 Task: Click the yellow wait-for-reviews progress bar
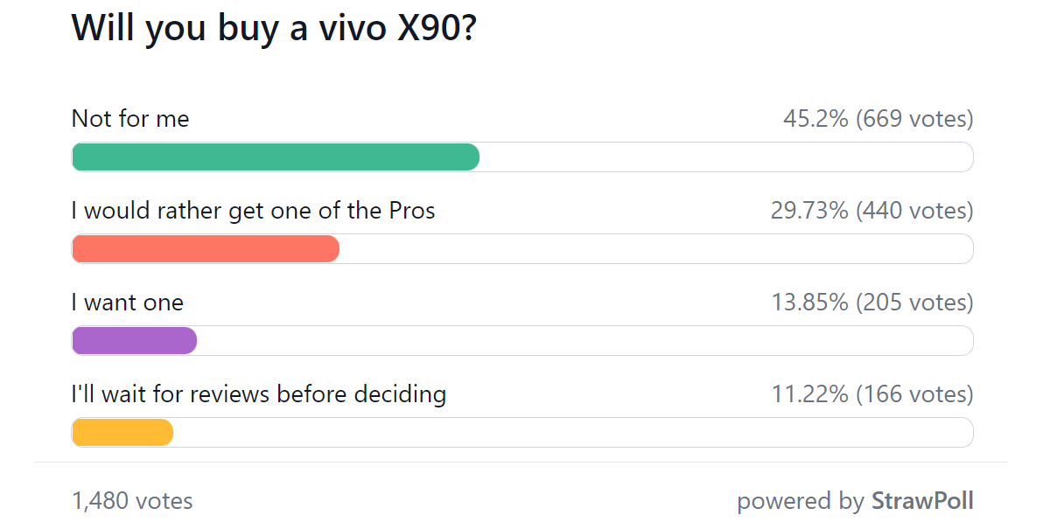121,432
